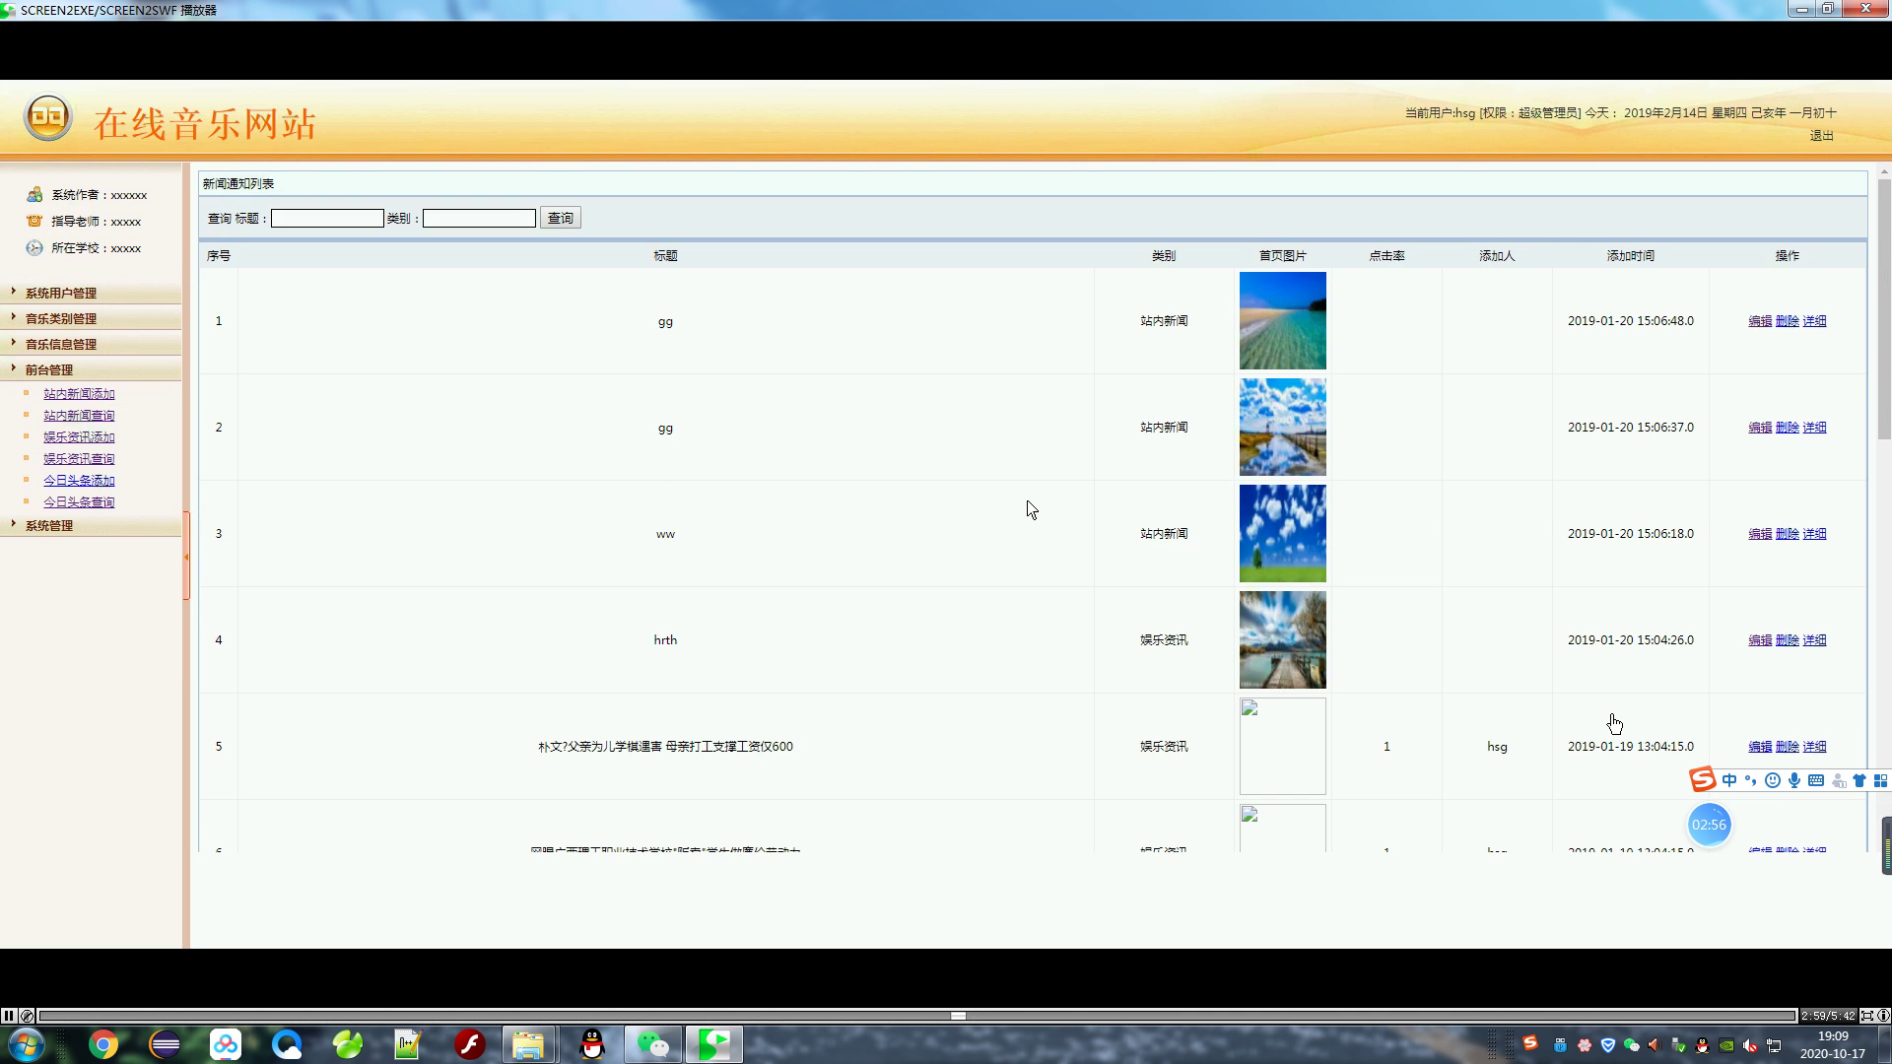
Task: Open Eclipse from the taskbar
Action: 165,1044
